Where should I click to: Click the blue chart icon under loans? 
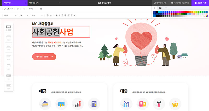126,104
